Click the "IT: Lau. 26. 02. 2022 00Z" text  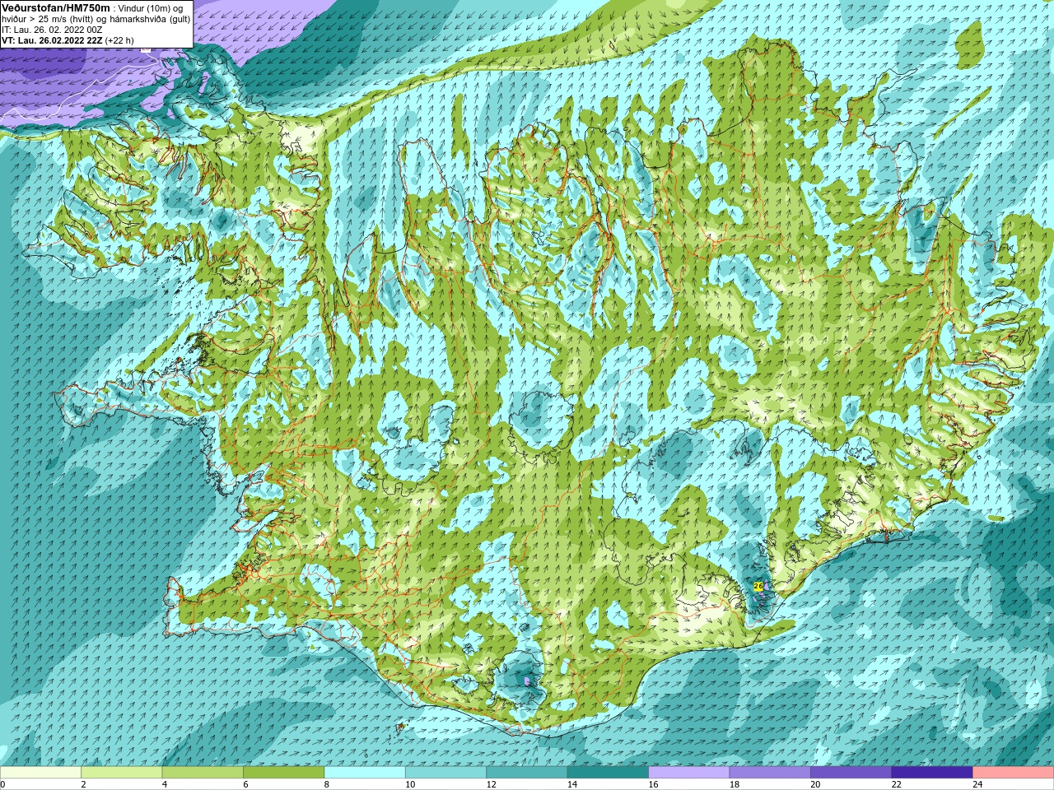click(x=52, y=30)
